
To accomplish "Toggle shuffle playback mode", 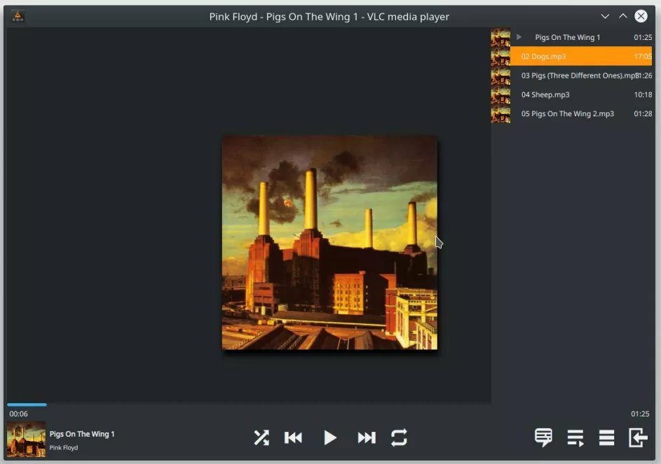I will (261, 437).
